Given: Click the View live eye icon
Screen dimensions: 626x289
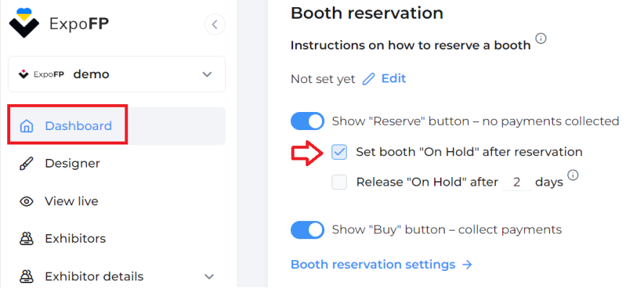Looking at the screenshot, I should click(x=26, y=202).
